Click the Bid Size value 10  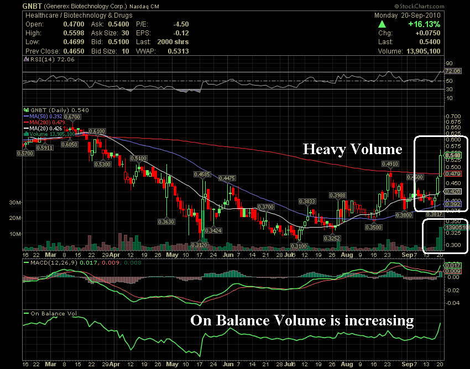pos(126,51)
